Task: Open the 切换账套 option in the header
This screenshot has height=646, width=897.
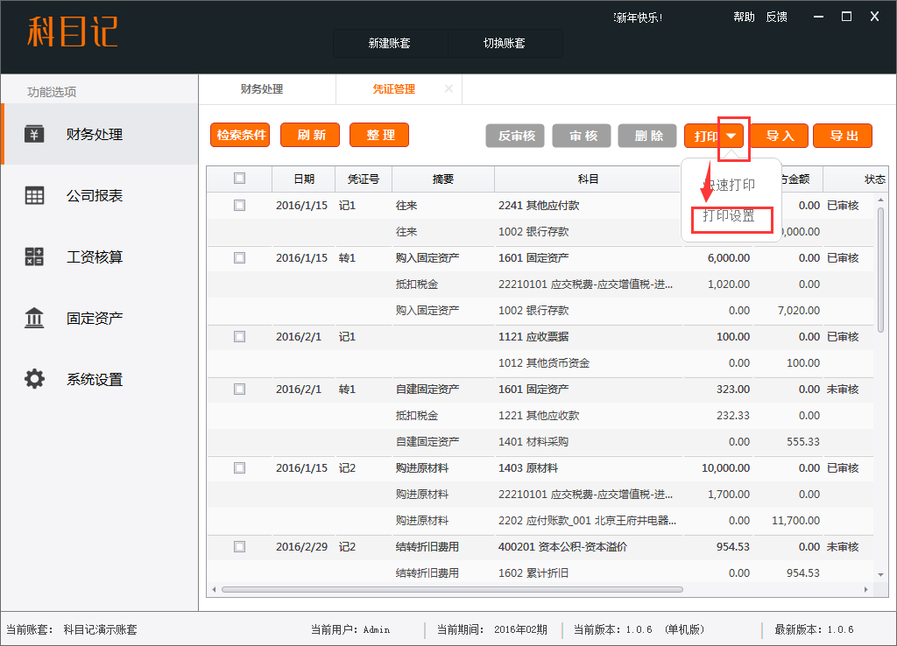Action: coord(505,43)
